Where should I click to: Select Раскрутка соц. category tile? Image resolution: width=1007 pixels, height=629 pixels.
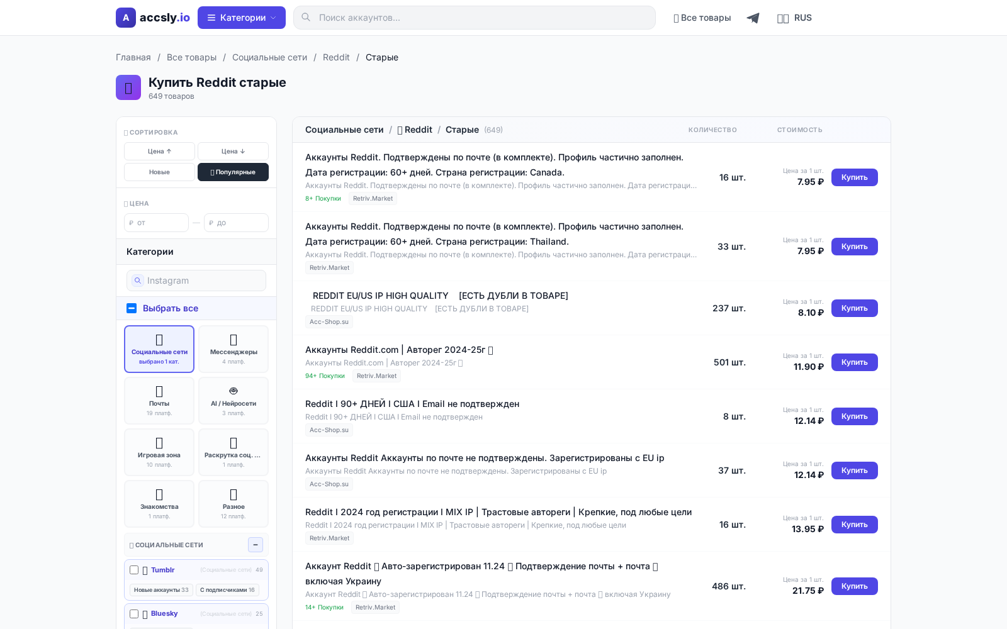pos(233,452)
